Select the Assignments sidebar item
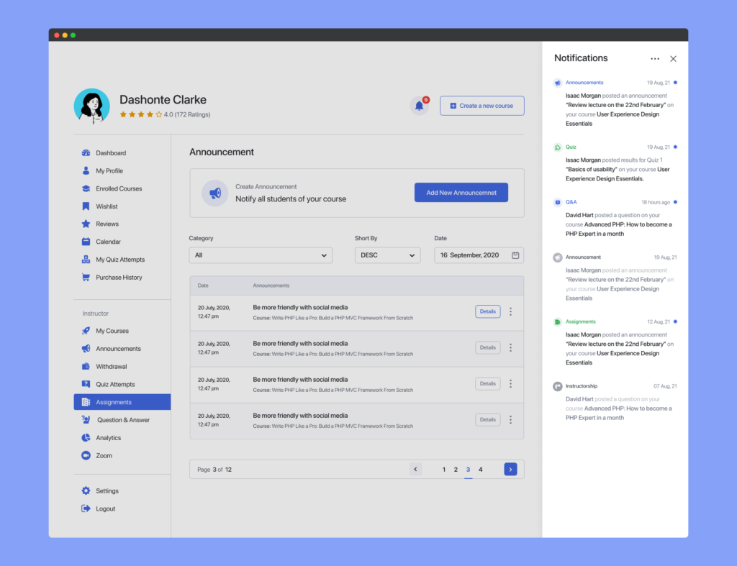The height and width of the screenshot is (566, 737). tap(122, 402)
